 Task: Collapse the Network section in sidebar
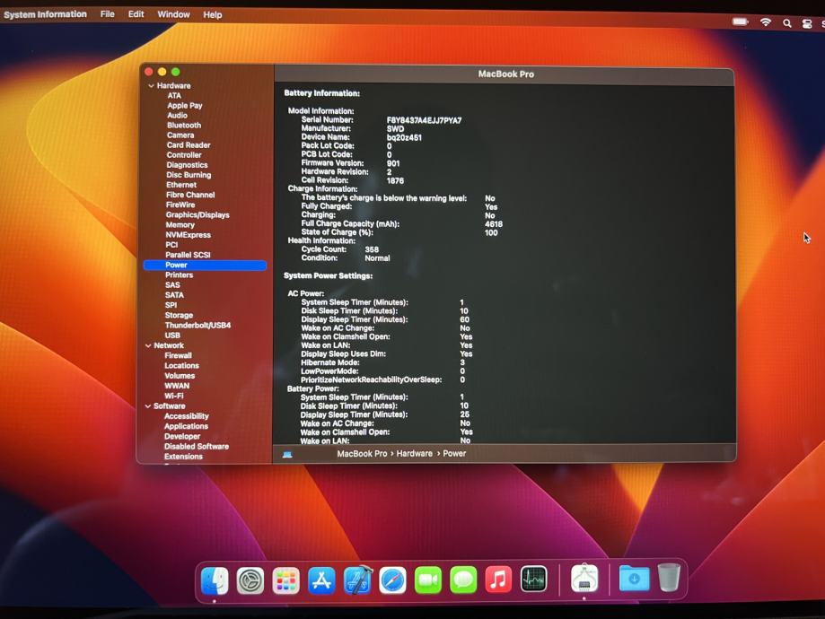(149, 345)
